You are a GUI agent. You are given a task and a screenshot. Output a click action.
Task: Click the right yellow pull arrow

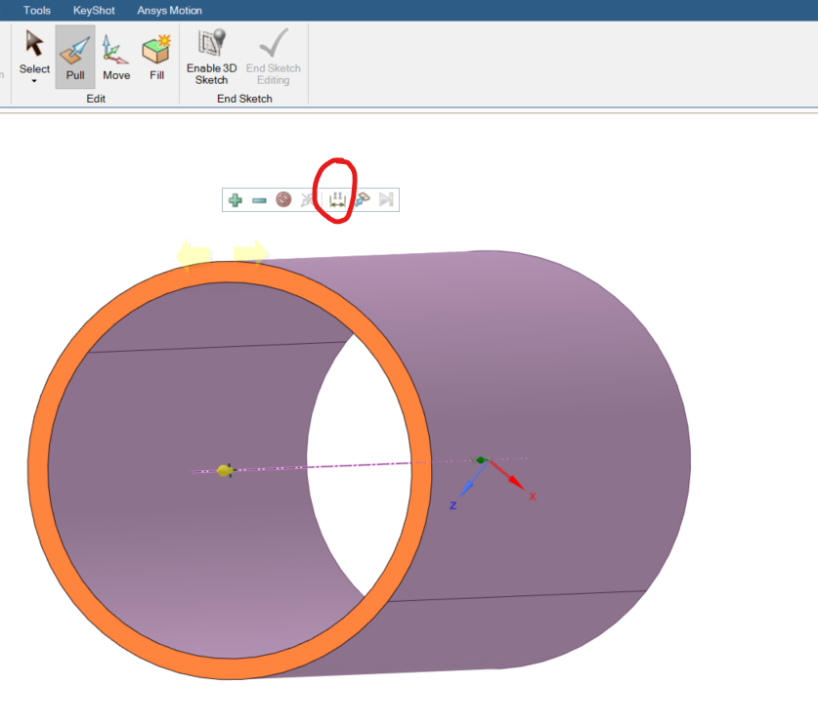pos(251,253)
